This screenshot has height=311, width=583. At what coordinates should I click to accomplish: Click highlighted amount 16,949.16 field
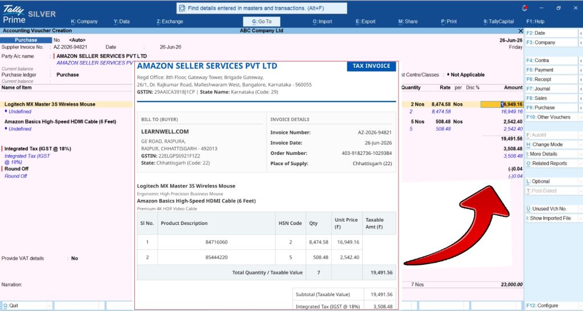point(502,105)
